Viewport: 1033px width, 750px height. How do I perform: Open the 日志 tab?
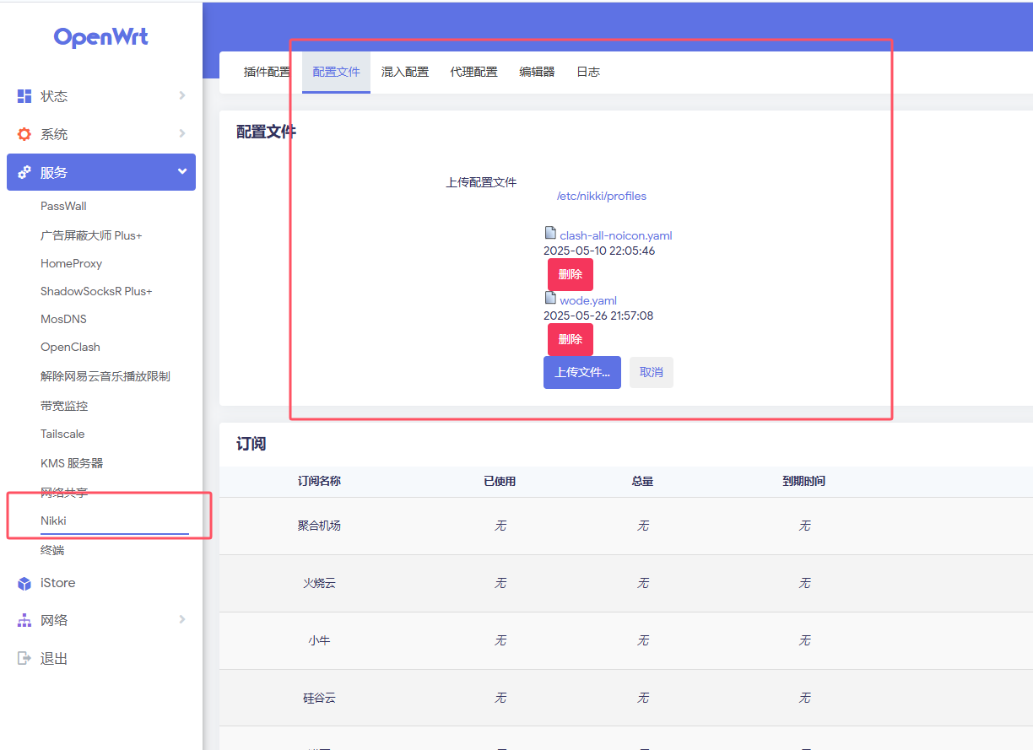click(x=588, y=72)
